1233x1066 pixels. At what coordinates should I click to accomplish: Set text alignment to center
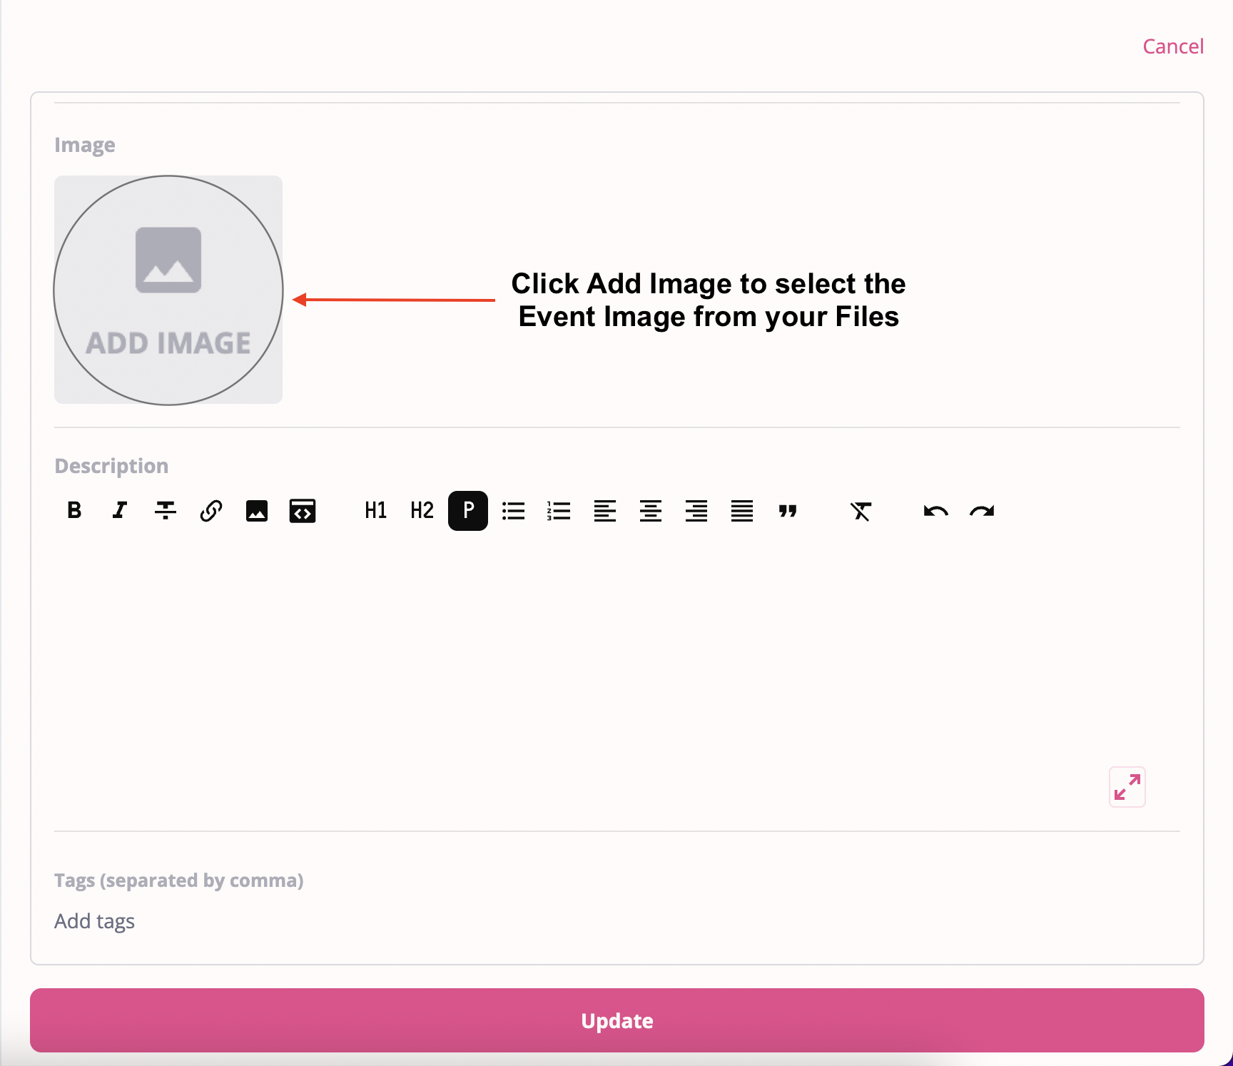click(650, 511)
